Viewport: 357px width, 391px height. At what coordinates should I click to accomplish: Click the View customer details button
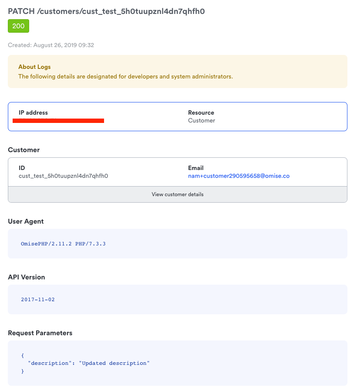click(177, 194)
